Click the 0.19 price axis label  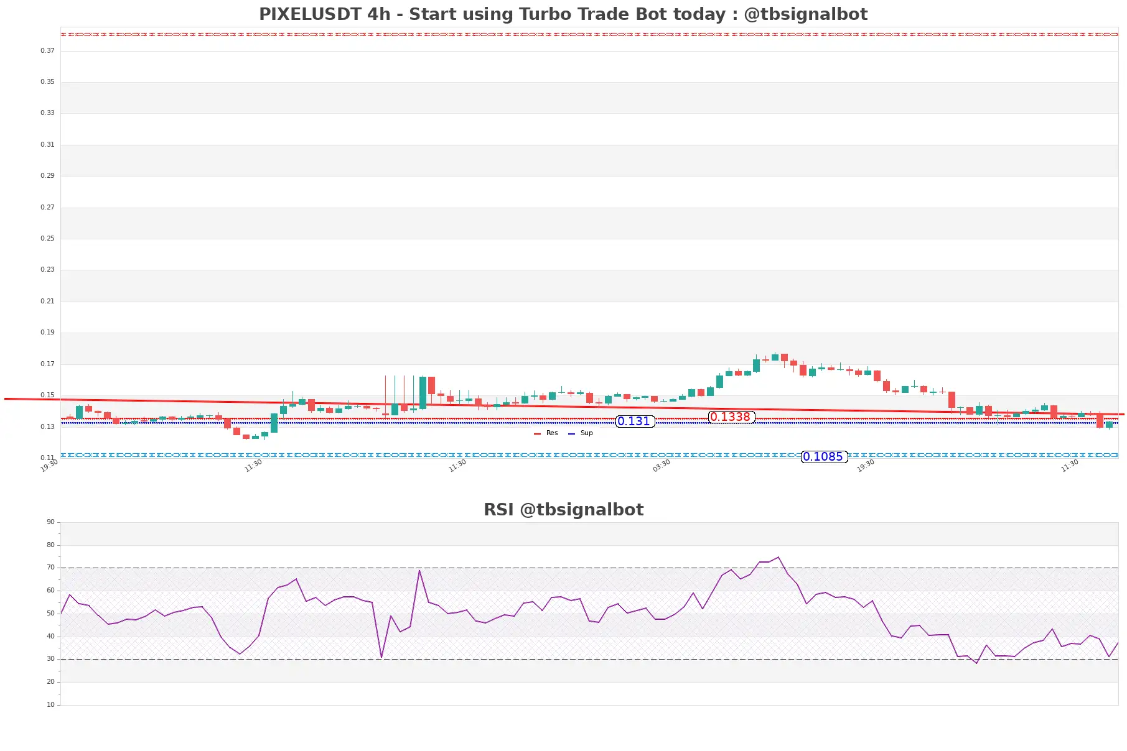[47, 333]
